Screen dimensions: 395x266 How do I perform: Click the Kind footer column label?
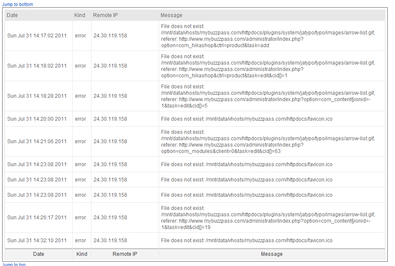tap(82, 254)
